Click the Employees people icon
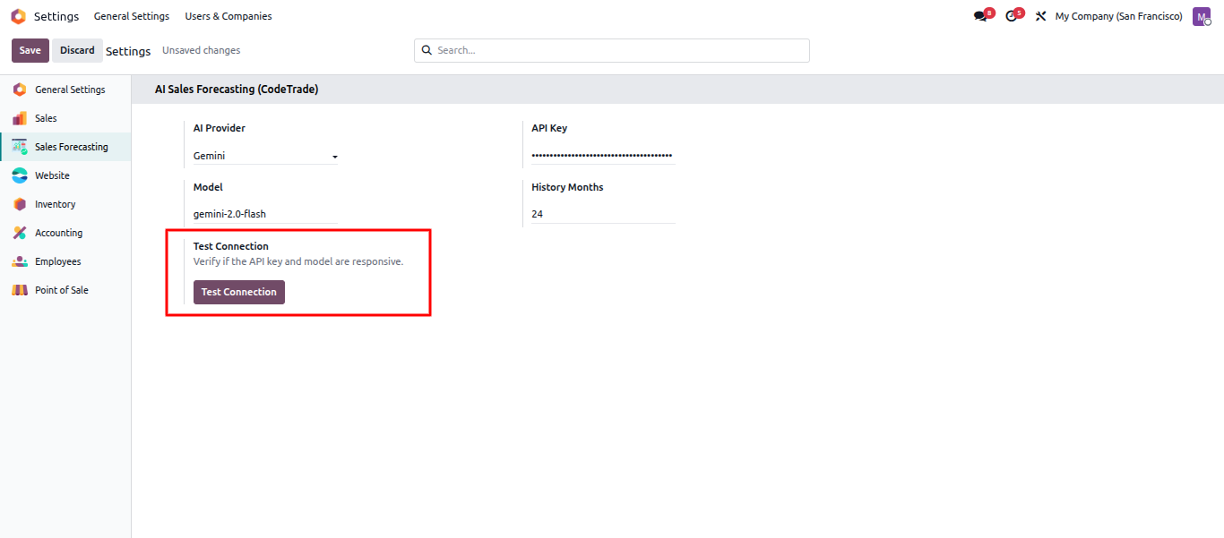Image resolution: width=1224 pixels, height=538 pixels. pyautogui.click(x=20, y=261)
